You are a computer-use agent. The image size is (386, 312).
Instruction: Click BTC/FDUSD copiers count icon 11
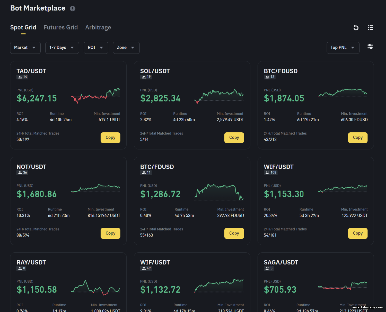pos(146,173)
